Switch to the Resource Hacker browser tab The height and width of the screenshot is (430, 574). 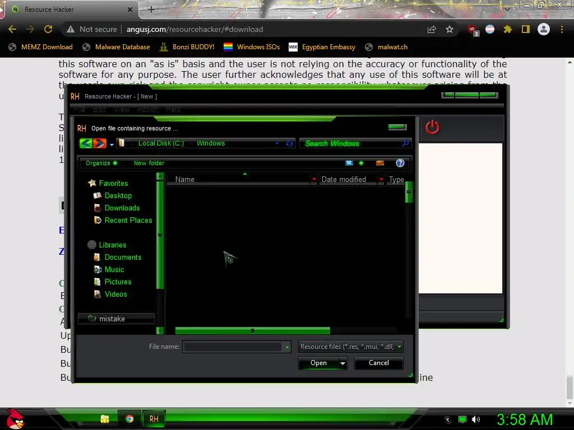70,10
